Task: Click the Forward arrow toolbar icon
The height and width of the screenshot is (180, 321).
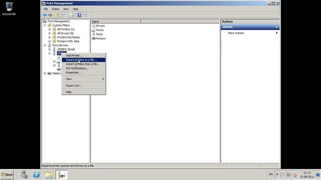Action: tap(50, 15)
